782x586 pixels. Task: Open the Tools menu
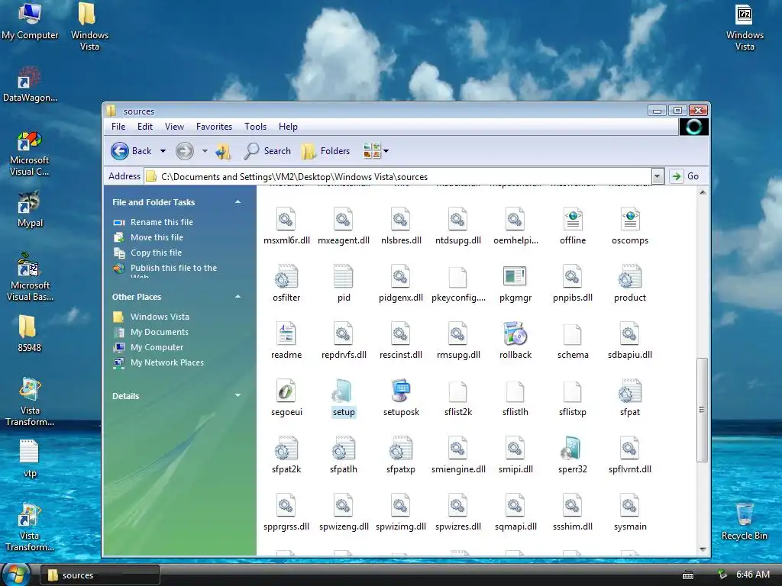coord(255,127)
